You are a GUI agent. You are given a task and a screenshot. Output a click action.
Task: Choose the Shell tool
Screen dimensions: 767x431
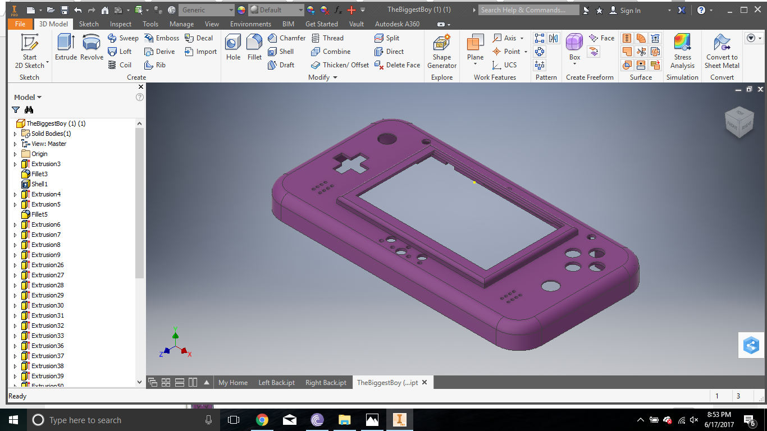click(281, 52)
